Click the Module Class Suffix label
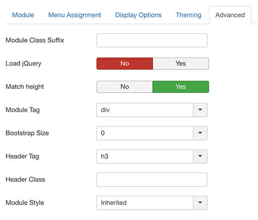The image size is (258, 220). [x=35, y=40]
